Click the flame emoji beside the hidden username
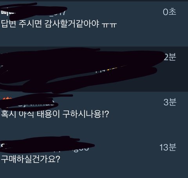188x178 pixels. tap(7, 98)
